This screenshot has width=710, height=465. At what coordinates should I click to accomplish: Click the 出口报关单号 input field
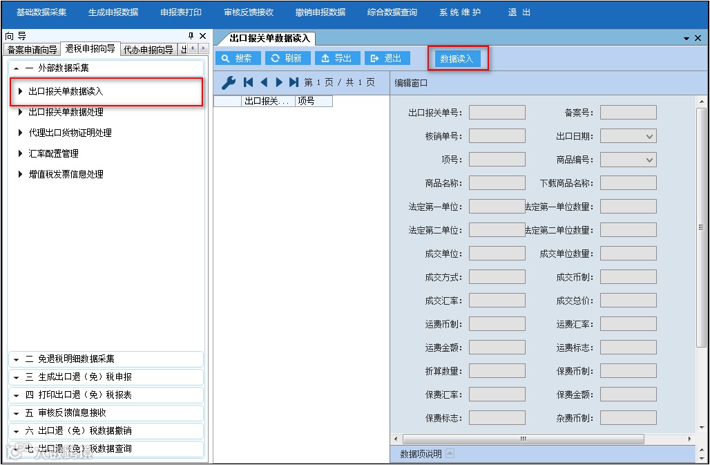tap(497, 113)
